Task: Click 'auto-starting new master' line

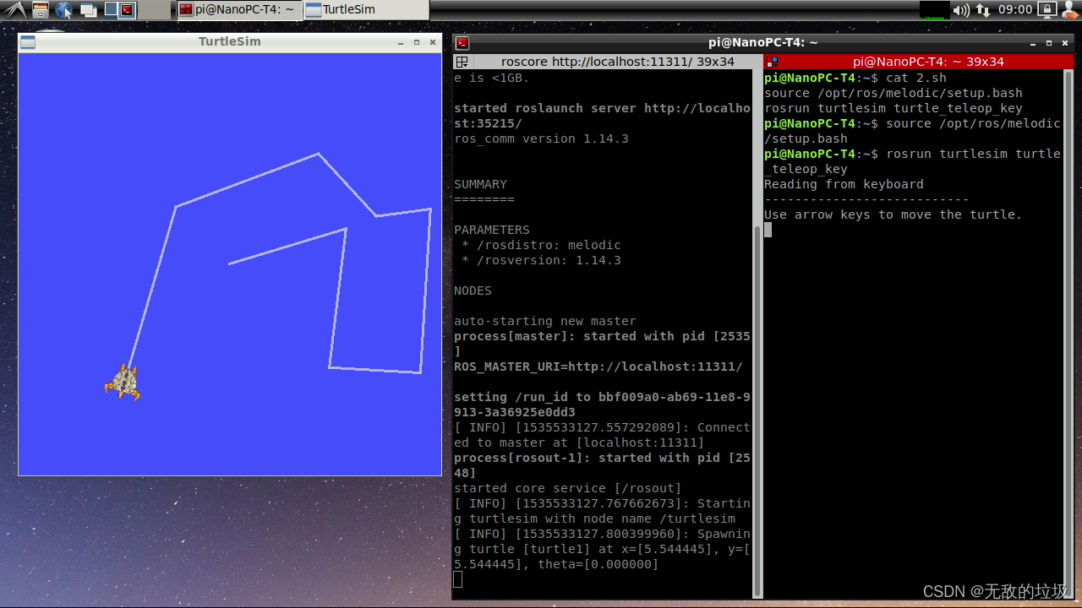Action: pos(545,321)
